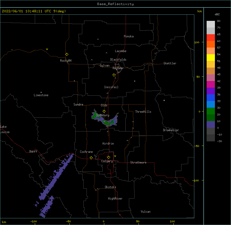Click the Strathmore label
Viewport: 231px width, 225px height.
(138, 162)
